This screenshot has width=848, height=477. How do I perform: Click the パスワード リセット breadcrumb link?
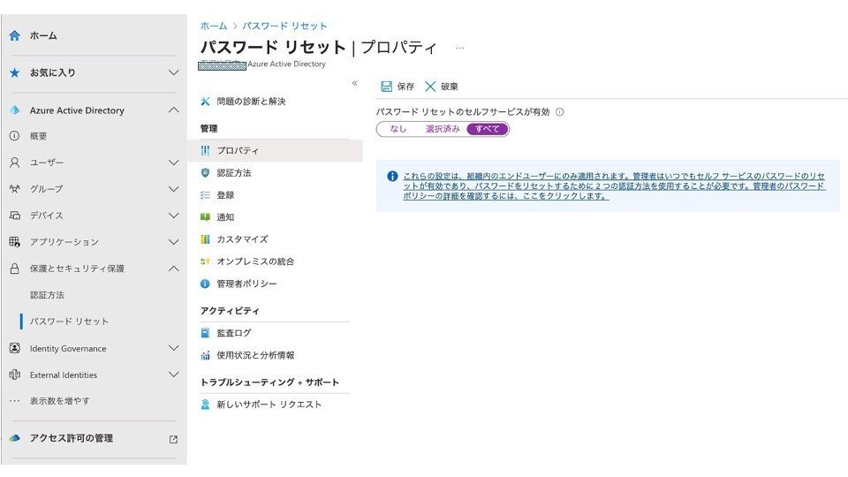click(x=284, y=26)
